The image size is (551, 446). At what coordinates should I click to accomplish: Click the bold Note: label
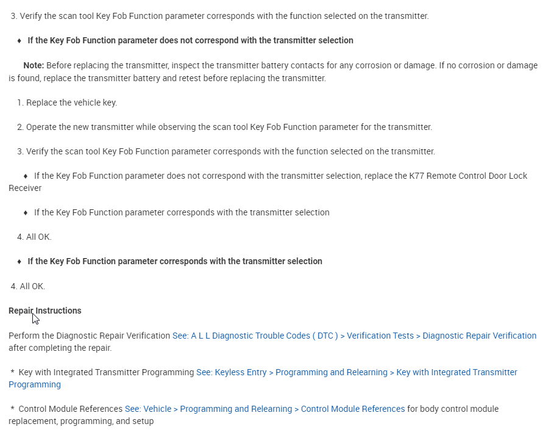pyautogui.click(x=34, y=65)
